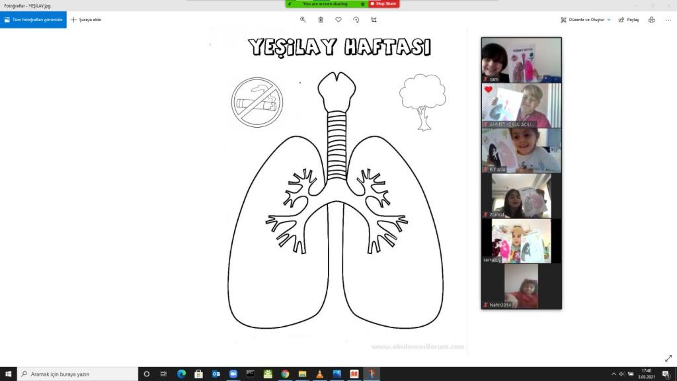Print the photo using the printer icon
677x381 pixels.
pos(651,19)
